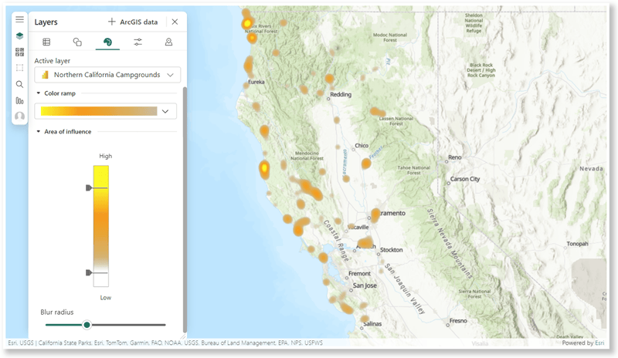
Task: Open the Active layer dropdown
Action: pyautogui.click(x=107, y=75)
